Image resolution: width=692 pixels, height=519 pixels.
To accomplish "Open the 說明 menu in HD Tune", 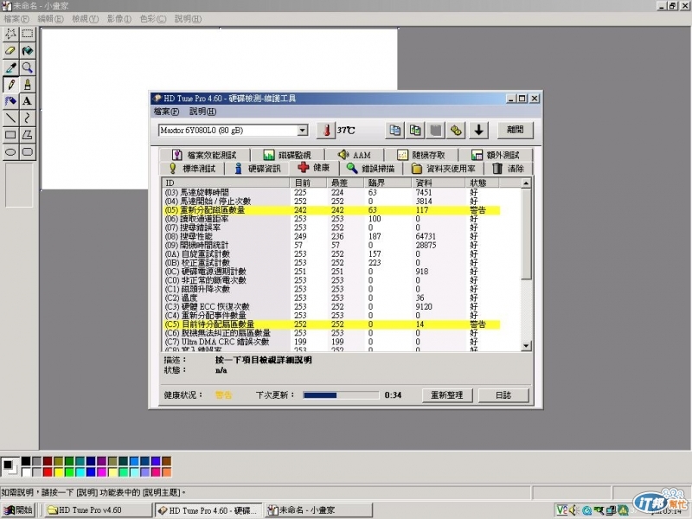I will 202,112.
